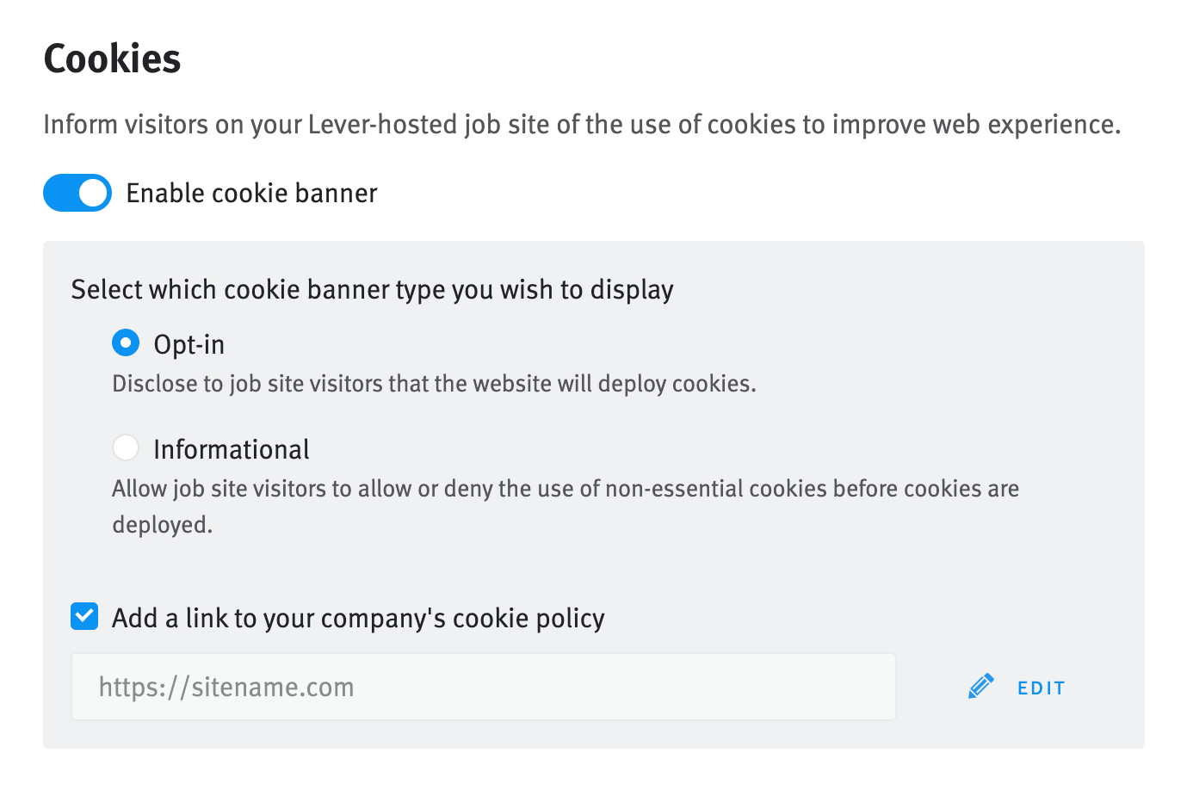Click the cookie banner description text

point(582,124)
